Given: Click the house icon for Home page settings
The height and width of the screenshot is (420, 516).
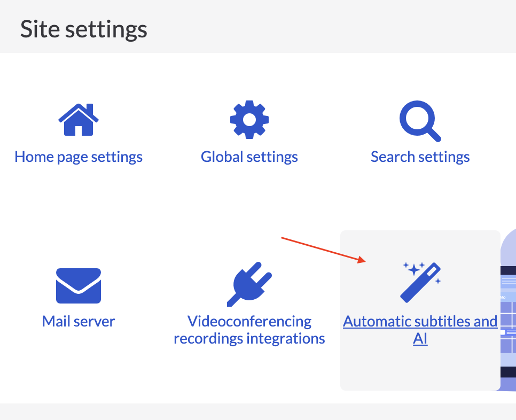Looking at the screenshot, I should point(79,120).
